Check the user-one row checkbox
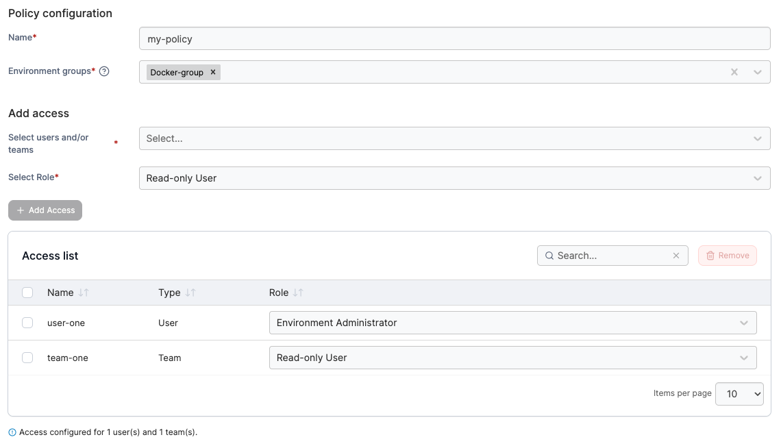The height and width of the screenshot is (446, 781). tap(27, 323)
